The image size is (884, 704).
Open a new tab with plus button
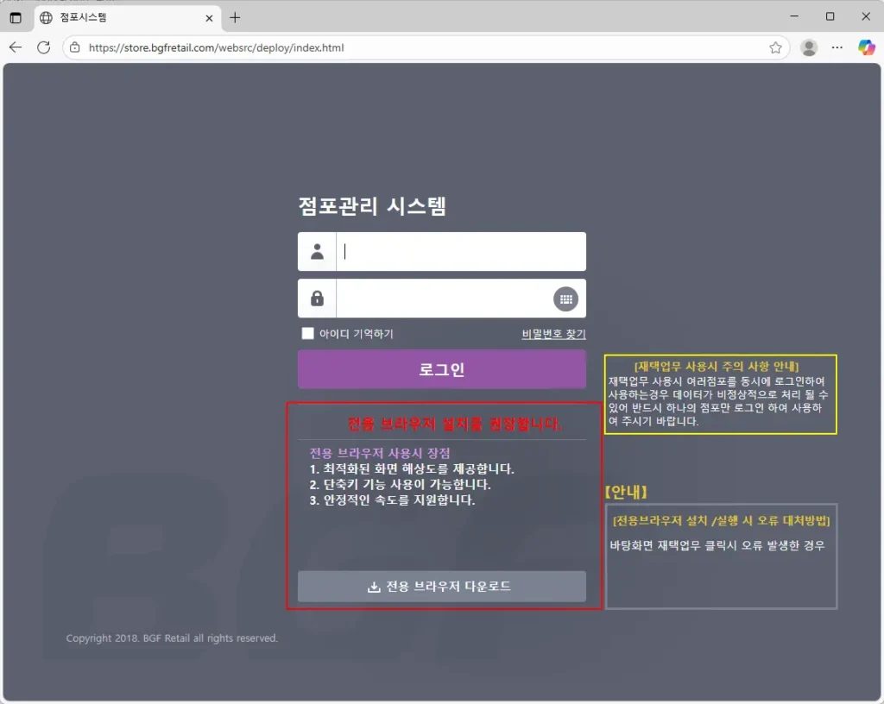pos(235,17)
